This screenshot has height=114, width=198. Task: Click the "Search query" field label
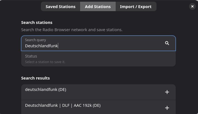(x=35, y=40)
